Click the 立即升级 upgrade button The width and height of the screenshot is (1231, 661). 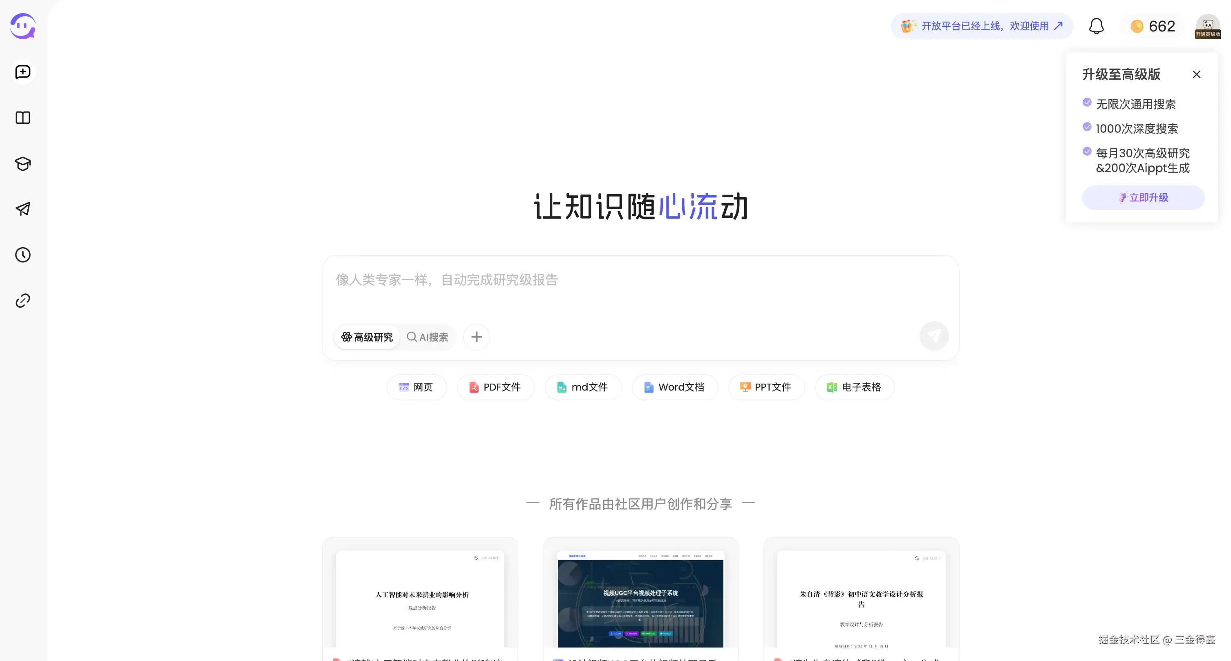[1143, 198]
